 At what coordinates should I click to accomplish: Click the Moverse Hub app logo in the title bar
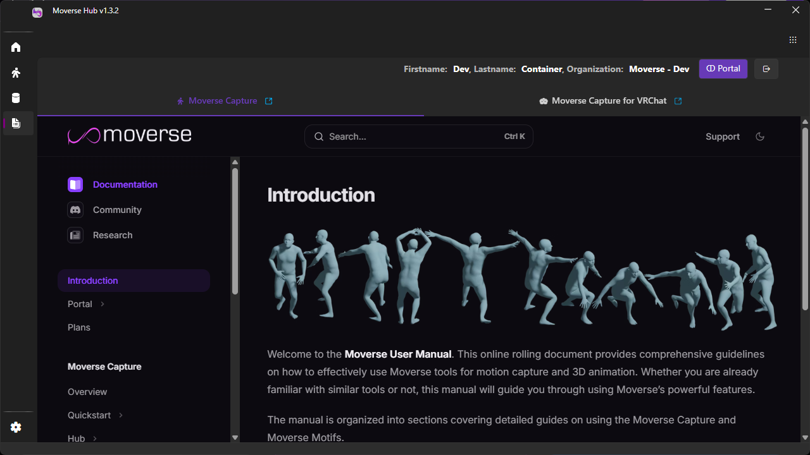pyautogui.click(x=37, y=11)
